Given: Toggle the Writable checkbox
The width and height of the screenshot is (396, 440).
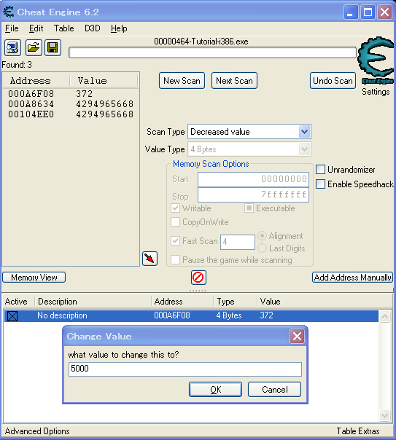Looking at the screenshot, I should pos(176,208).
